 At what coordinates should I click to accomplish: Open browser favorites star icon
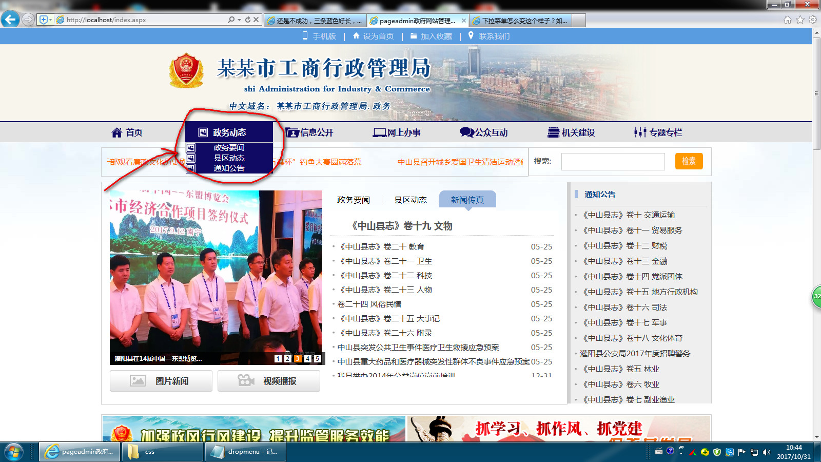coord(800,20)
